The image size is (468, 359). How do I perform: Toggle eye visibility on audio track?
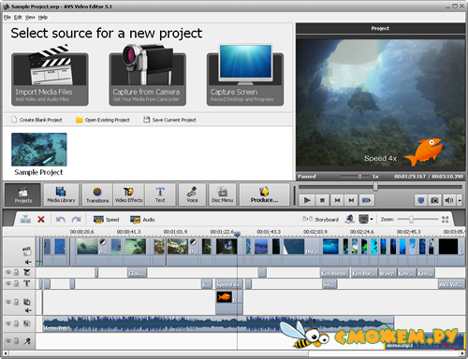[x=8, y=323]
